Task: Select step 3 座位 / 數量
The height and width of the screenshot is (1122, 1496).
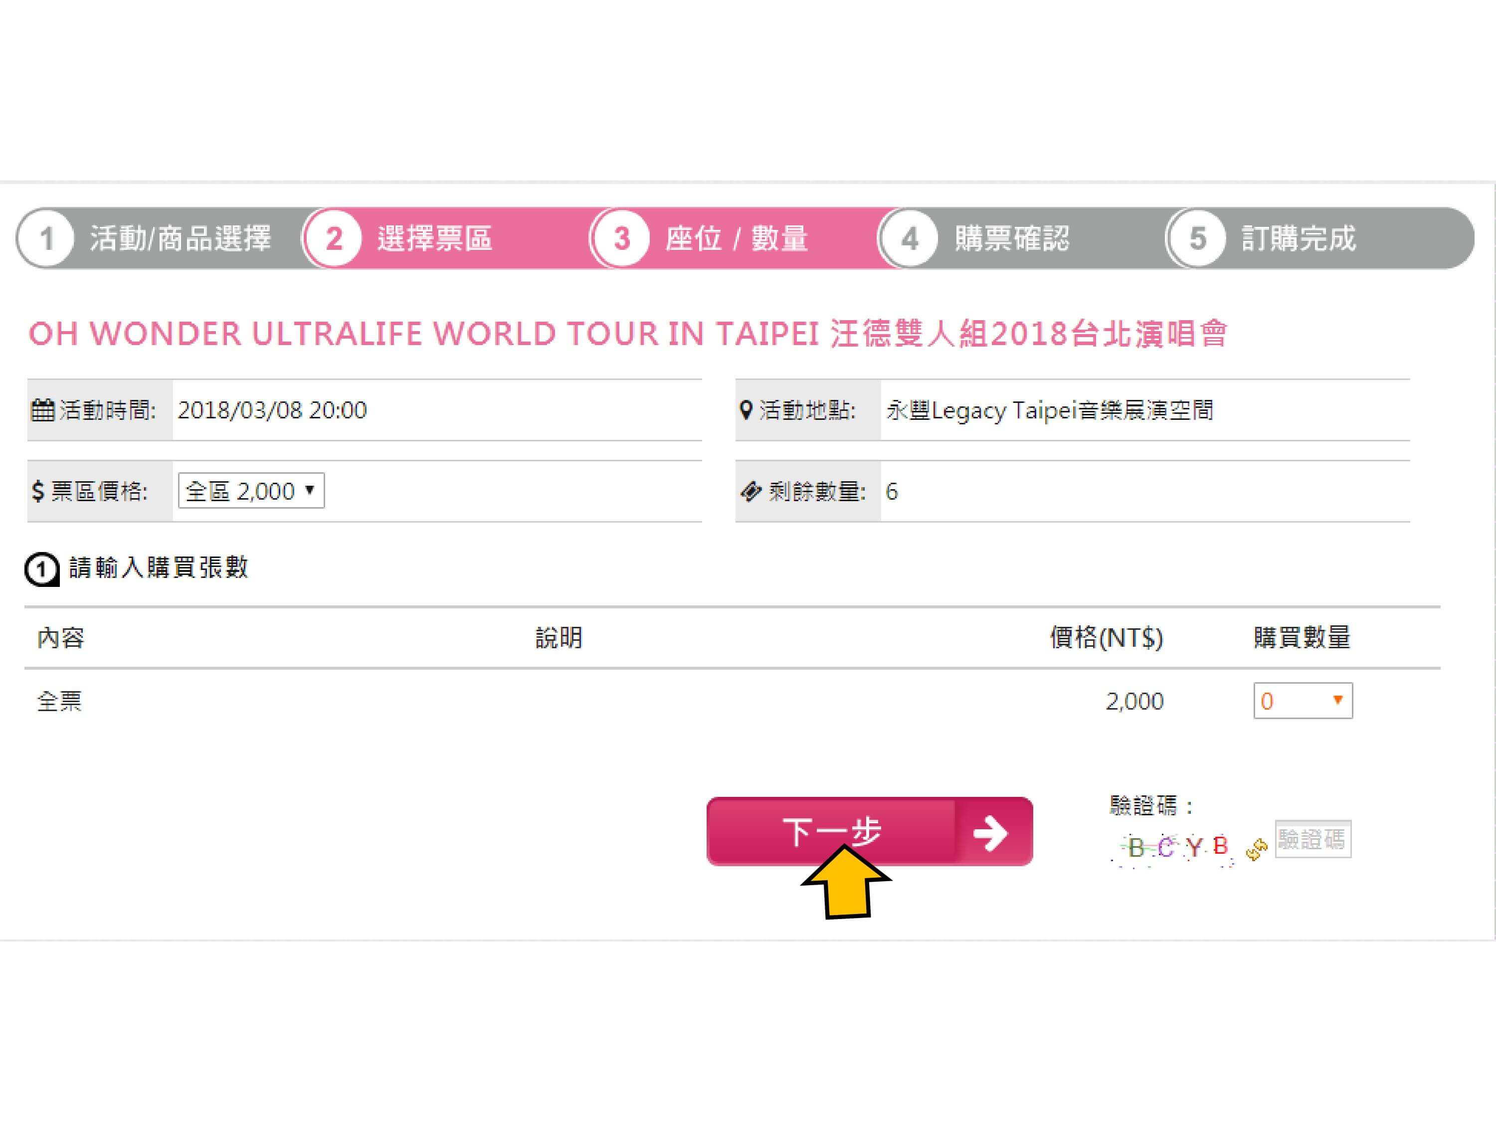Action: [736, 238]
